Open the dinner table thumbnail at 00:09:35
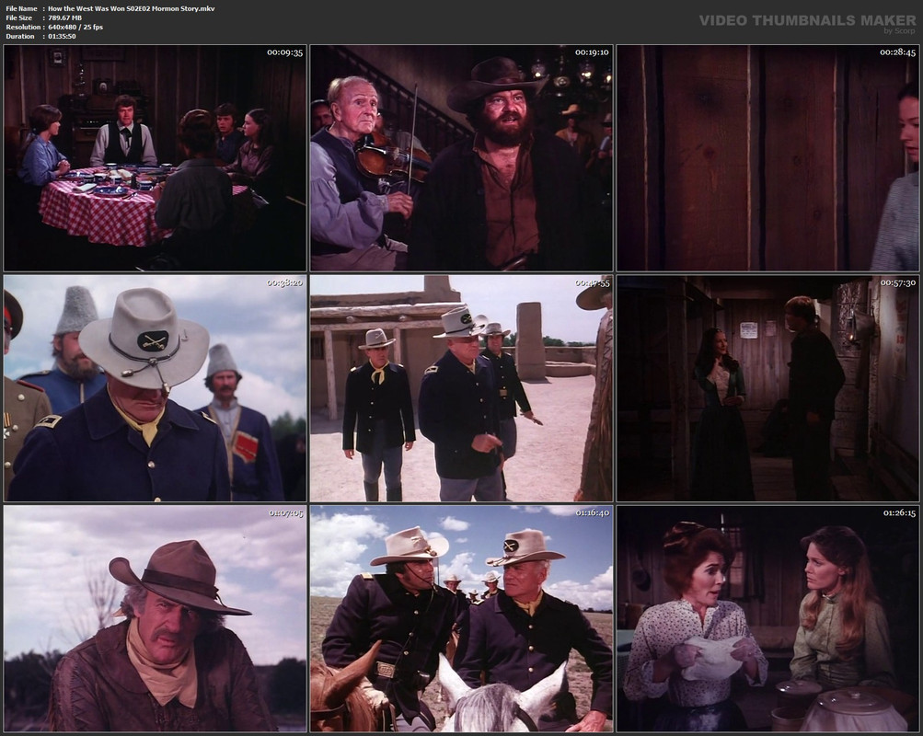The width and height of the screenshot is (923, 736). tap(155, 158)
